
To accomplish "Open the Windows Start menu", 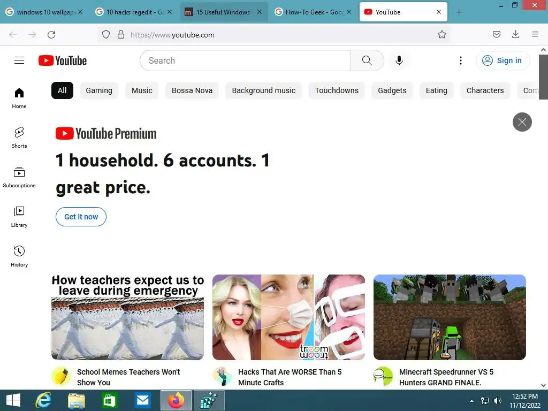I will 13,400.
